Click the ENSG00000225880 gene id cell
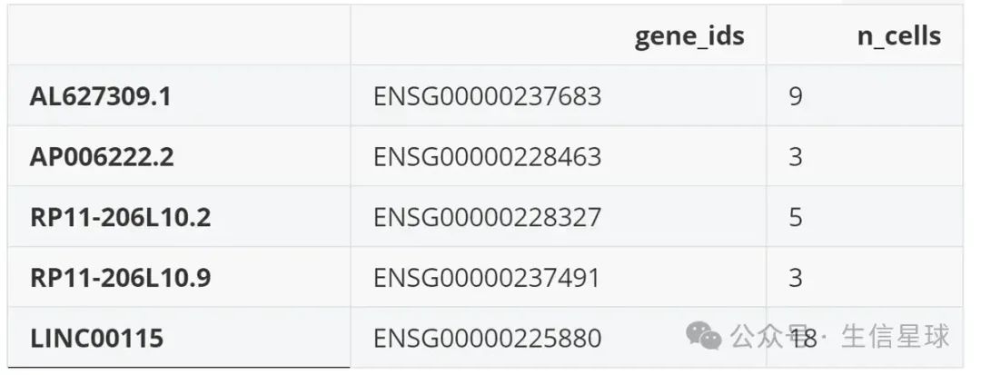 point(488,339)
